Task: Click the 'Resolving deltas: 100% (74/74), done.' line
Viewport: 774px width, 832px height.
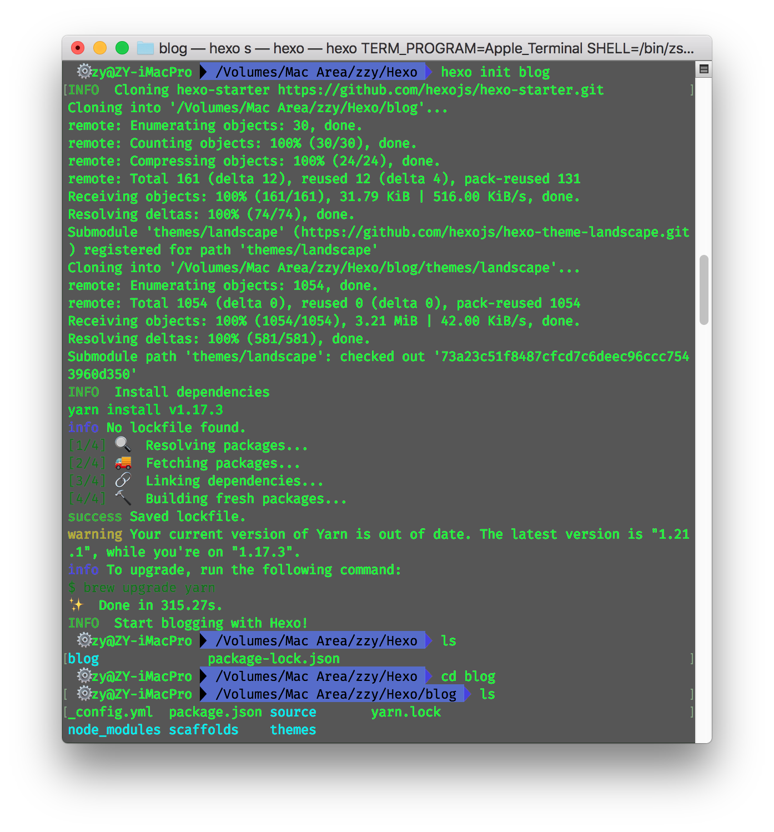Action: coord(211,214)
